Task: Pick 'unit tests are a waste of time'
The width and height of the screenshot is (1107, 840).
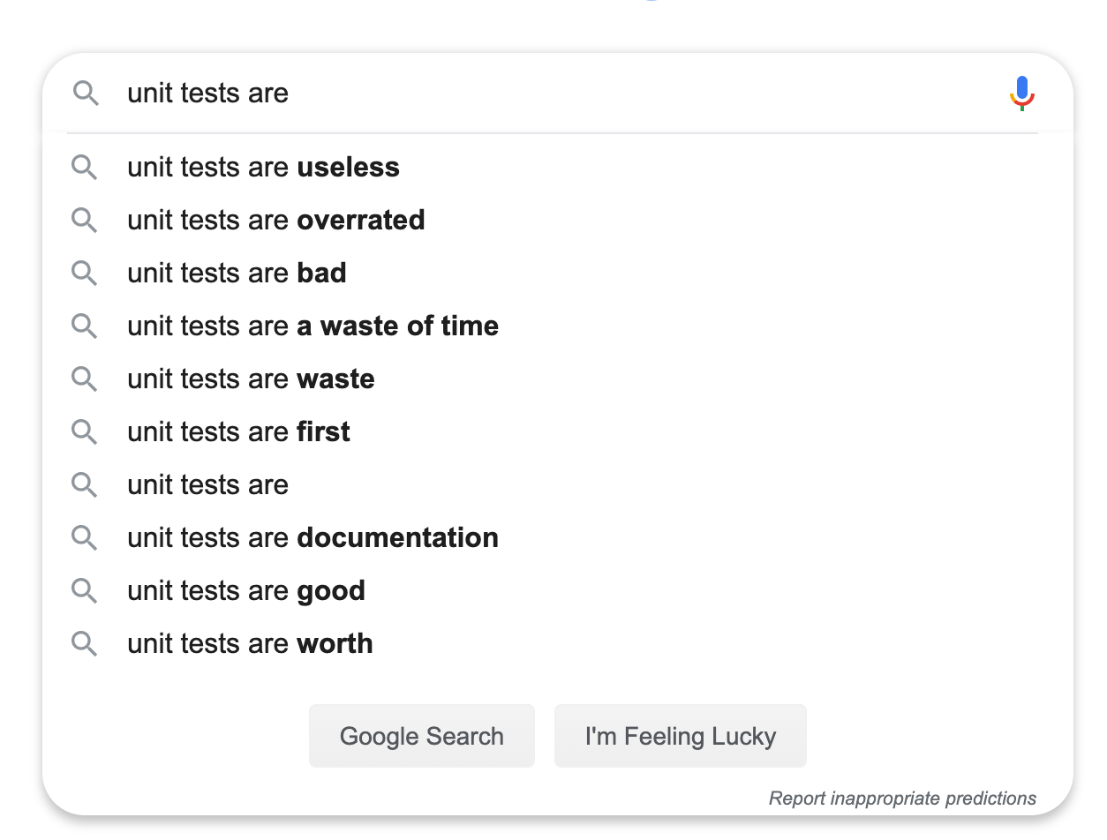Action: coord(557,326)
